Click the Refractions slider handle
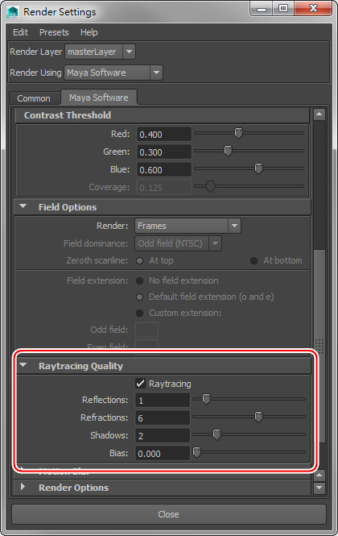Screen dimensions: 338x536 (258, 417)
